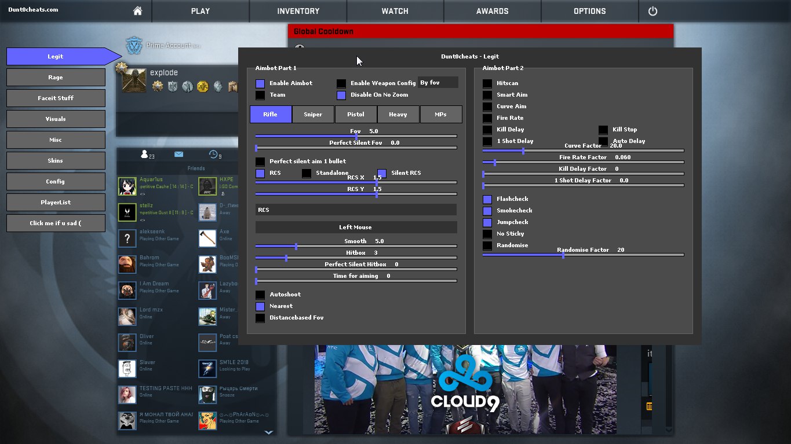The height and width of the screenshot is (444, 791).
Task: Click the home icon in top bar
Action: (x=137, y=11)
